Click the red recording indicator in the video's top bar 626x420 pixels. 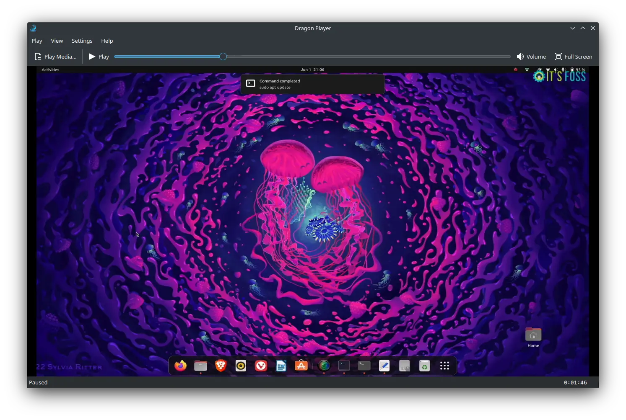click(515, 70)
